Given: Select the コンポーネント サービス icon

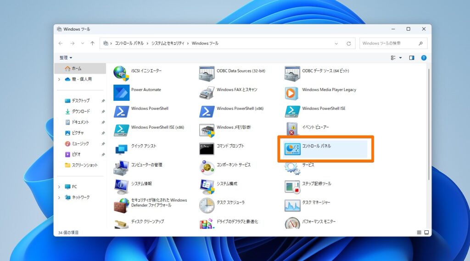Looking at the screenshot, I should 207,168.
